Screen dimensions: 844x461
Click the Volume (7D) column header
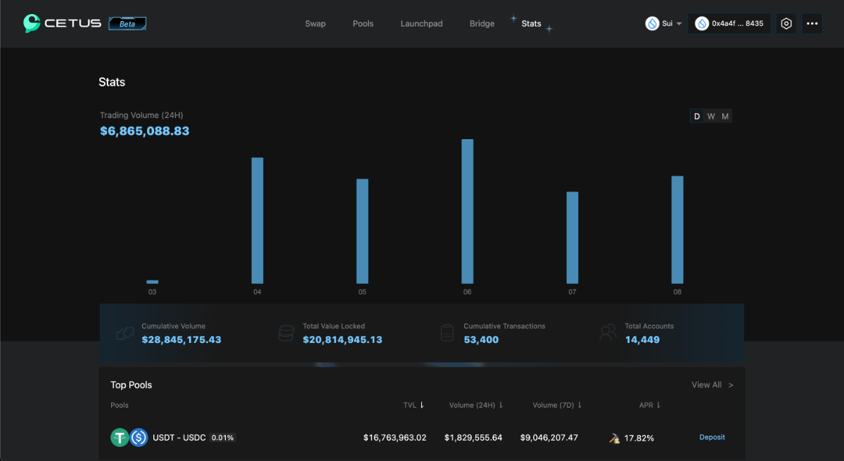pyautogui.click(x=554, y=405)
